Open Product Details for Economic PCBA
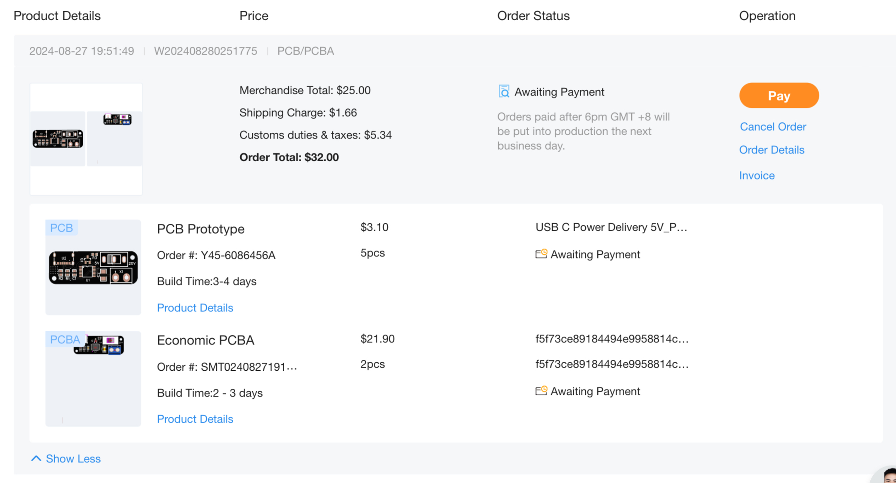The height and width of the screenshot is (483, 896). 195,419
